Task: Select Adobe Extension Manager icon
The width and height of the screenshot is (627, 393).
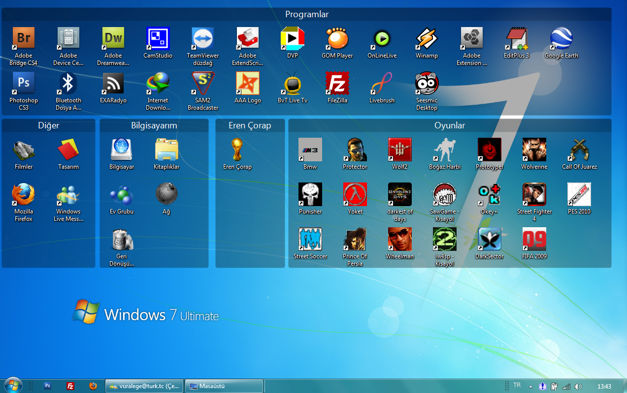Action: tap(472, 38)
